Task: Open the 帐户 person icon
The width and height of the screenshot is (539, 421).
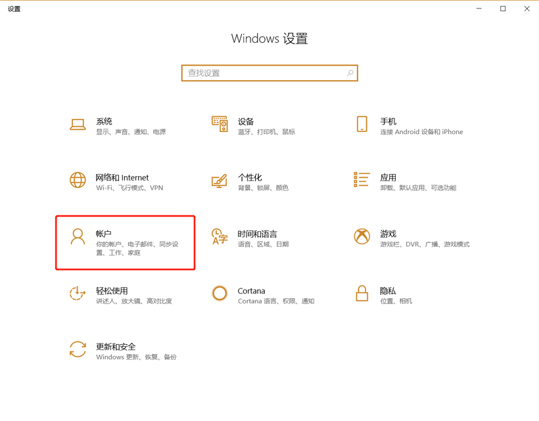Action: tap(78, 236)
